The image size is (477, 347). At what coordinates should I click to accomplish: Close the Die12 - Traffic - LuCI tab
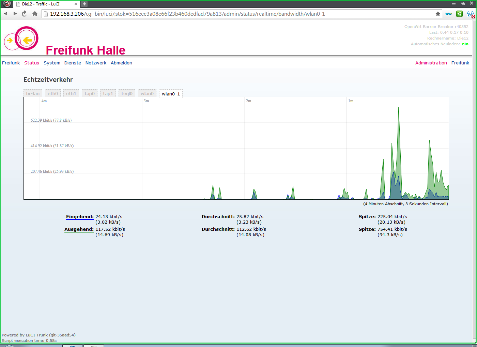(x=76, y=4)
